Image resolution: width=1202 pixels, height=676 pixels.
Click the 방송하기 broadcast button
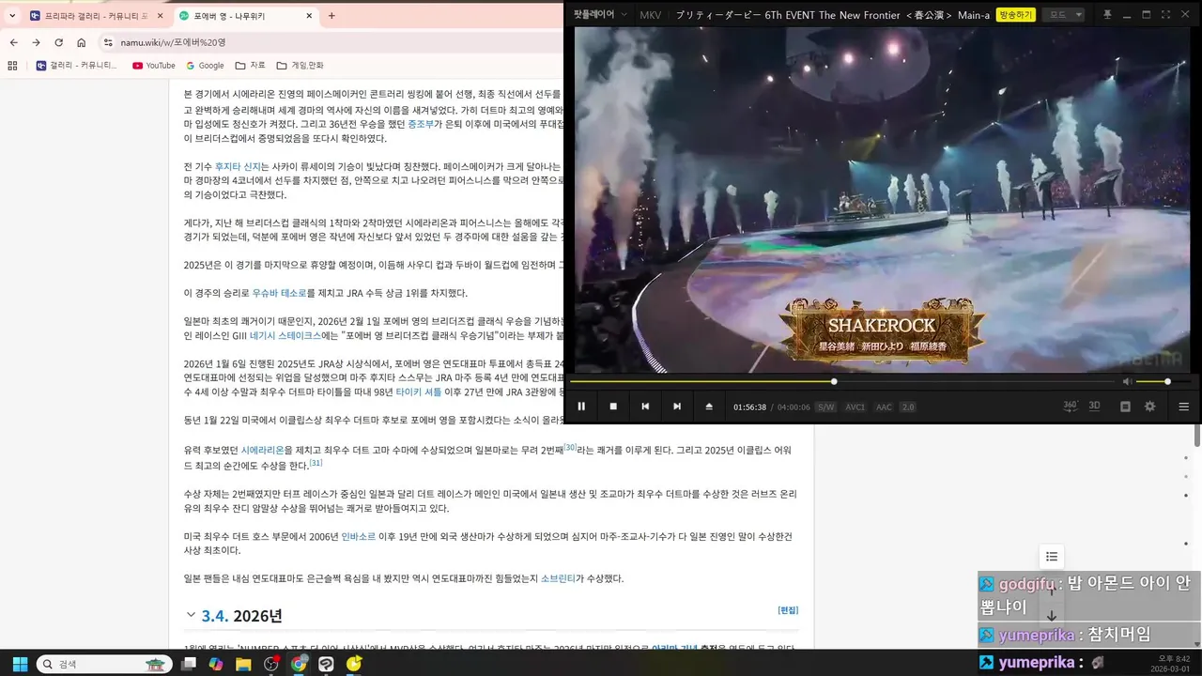click(x=1016, y=14)
